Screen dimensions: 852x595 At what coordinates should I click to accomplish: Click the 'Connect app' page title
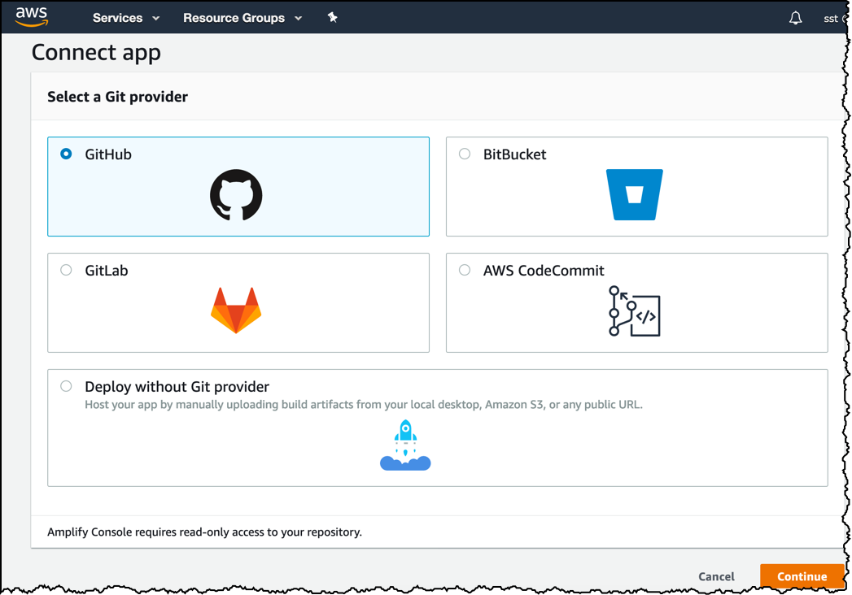(x=96, y=53)
